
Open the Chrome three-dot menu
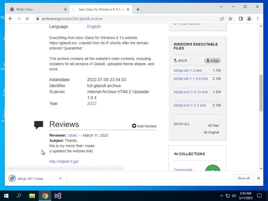click(x=258, y=19)
